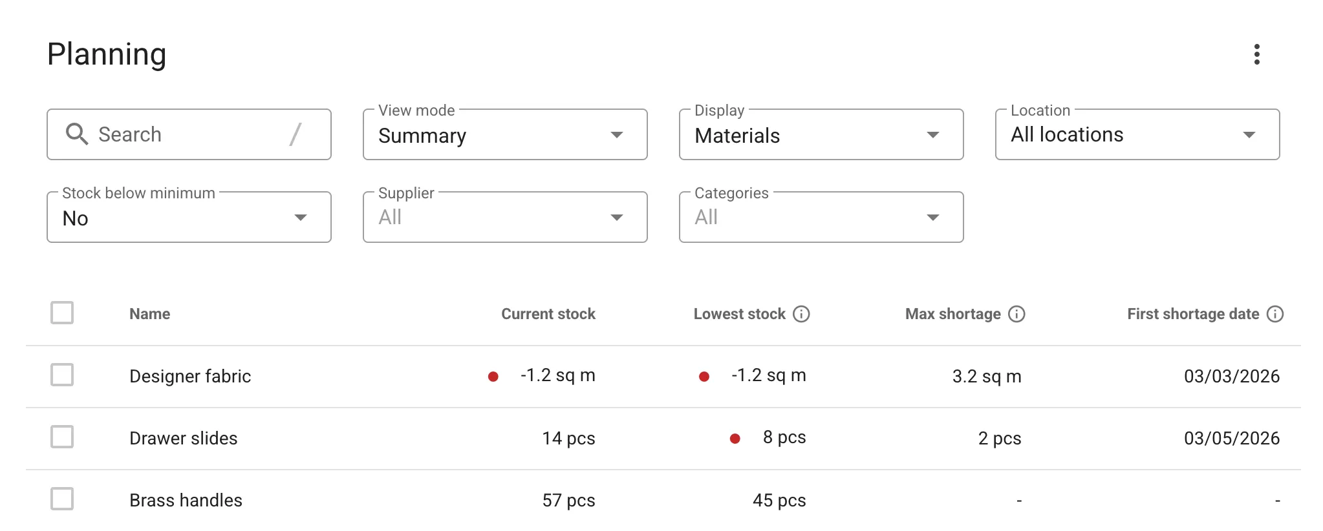1323x531 pixels.
Task: Check the Drawer slides row checkbox
Action: tap(61, 437)
